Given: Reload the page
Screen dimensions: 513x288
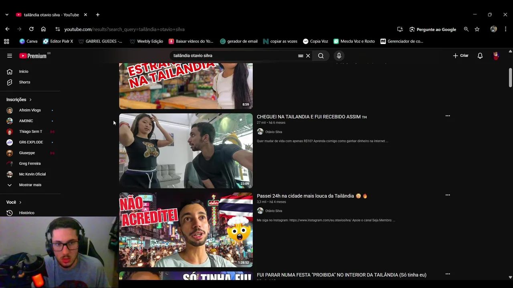Looking at the screenshot, I should [31, 29].
